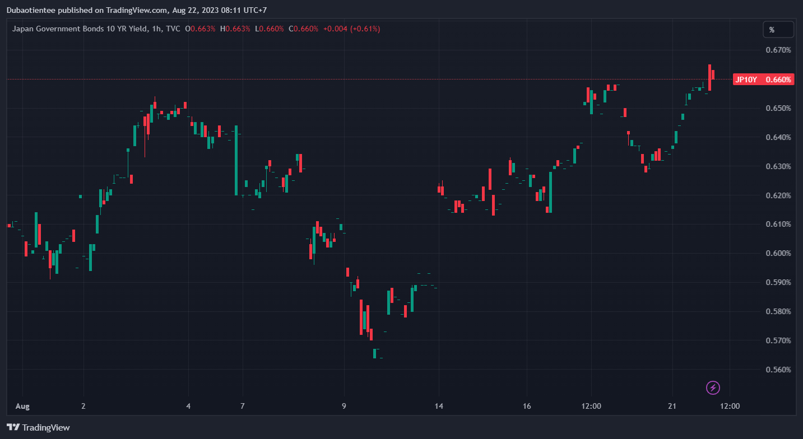Click the Open value 0.663% in legend
This screenshot has height=439, width=803.
[202, 29]
